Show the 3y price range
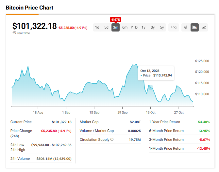The image size is (219, 172). 153,27
